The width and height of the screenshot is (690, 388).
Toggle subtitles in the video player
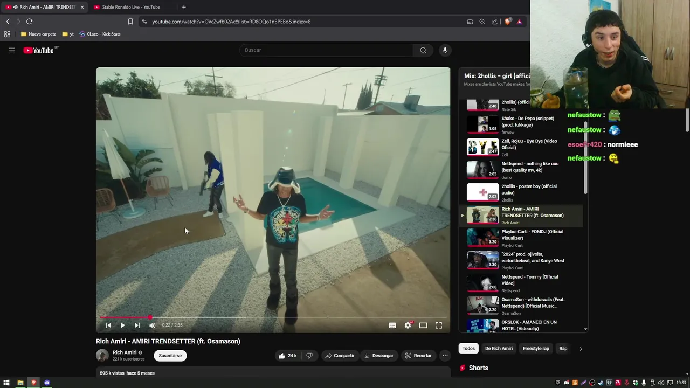pos(392,325)
